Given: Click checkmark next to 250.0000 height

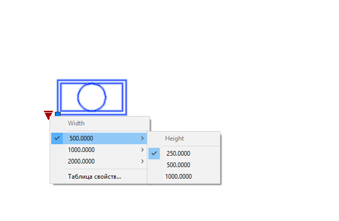Looking at the screenshot, I should (154, 154).
